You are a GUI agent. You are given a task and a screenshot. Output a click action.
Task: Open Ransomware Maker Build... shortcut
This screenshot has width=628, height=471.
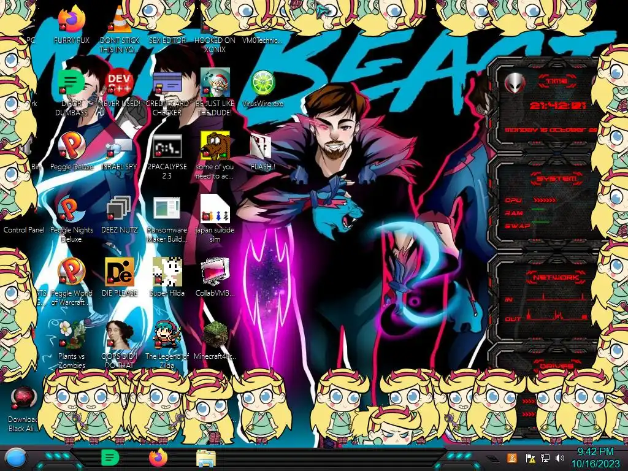167,209
